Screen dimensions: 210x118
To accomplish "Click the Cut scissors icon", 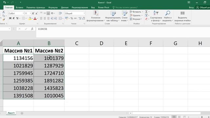I will click(4, 12).
